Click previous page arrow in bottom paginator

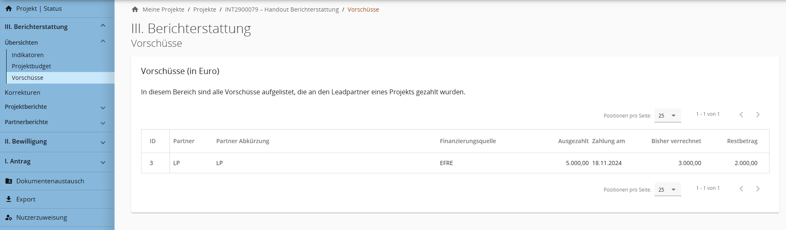point(741,189)
